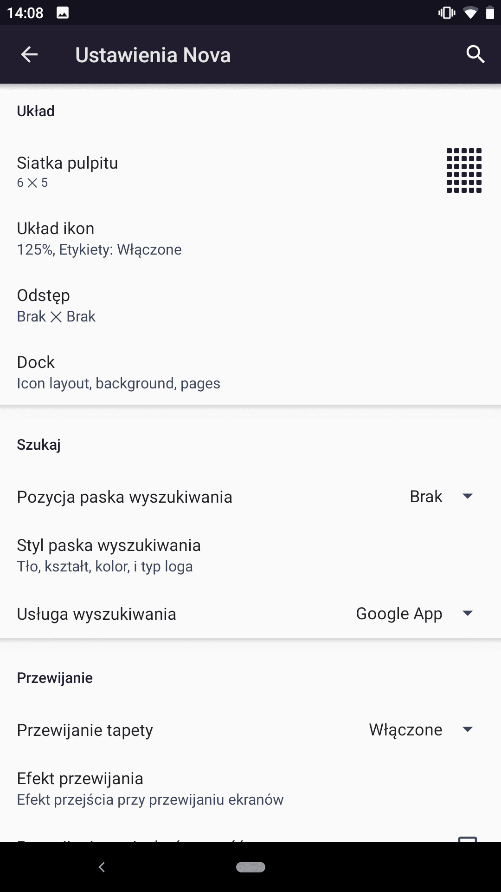Open Styl paska wyszukiwania
Viewport: 501px width, 892px height.
[250, 555]
